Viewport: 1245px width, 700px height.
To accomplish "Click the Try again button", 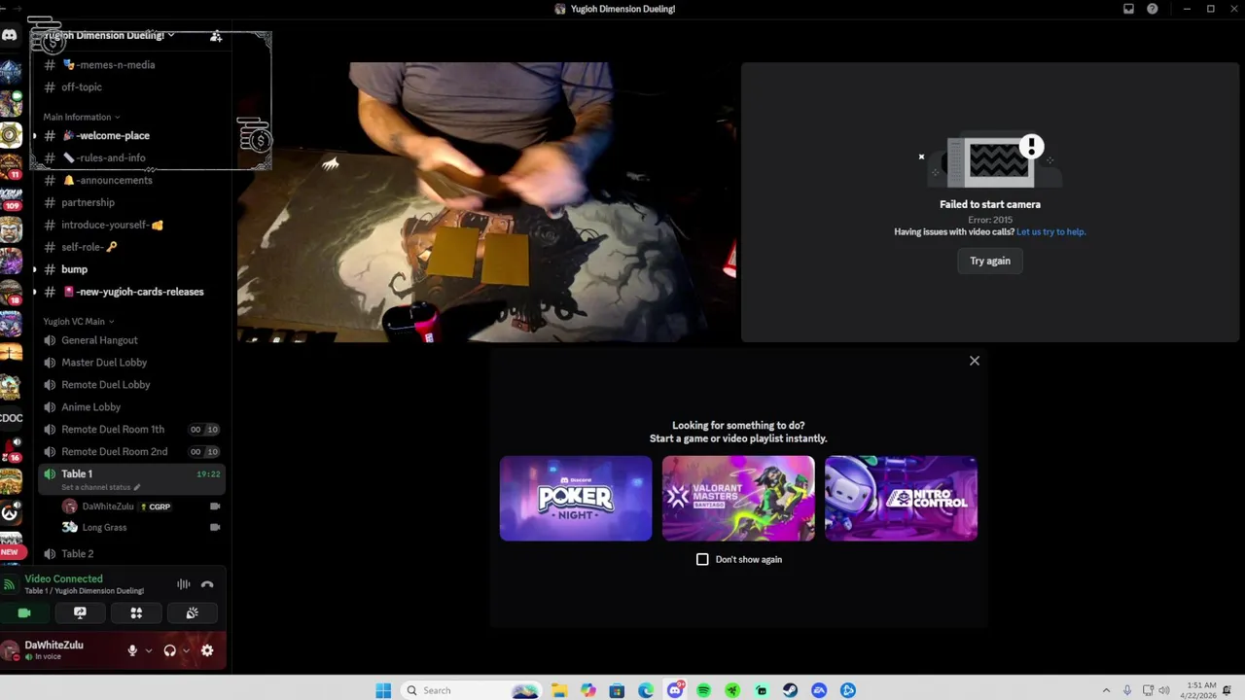I will coord(990,261).
